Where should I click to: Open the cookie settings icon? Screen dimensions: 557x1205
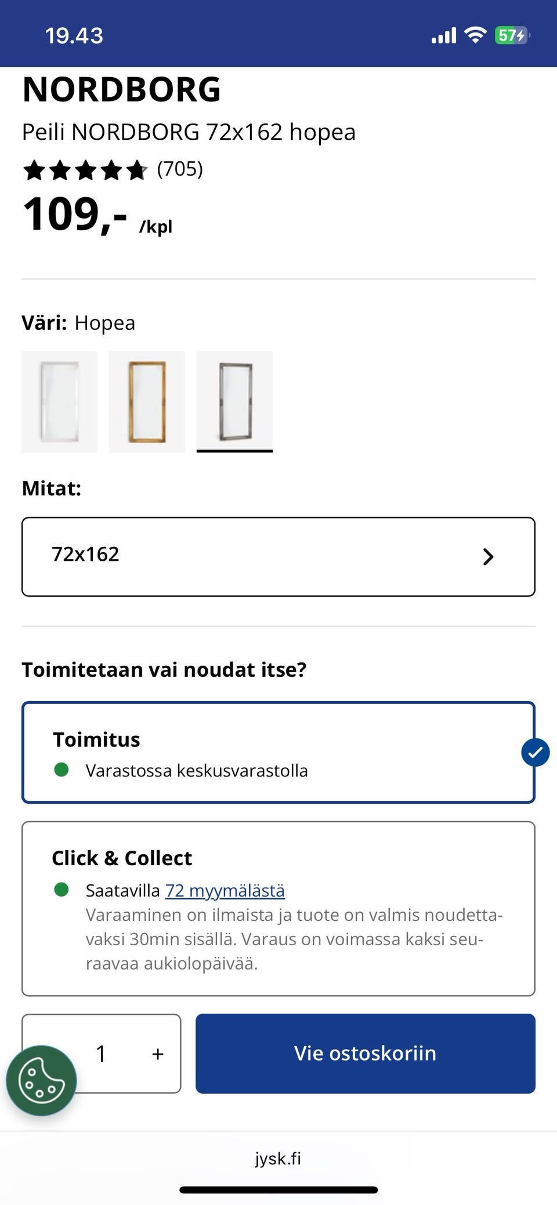[41, 1080]
